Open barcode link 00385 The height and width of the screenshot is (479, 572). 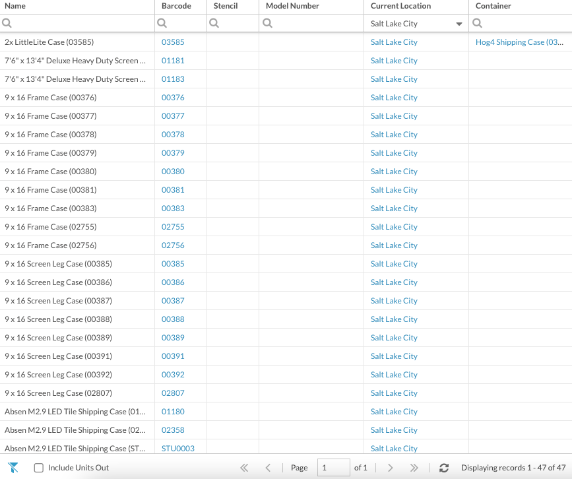coord(173,264)
